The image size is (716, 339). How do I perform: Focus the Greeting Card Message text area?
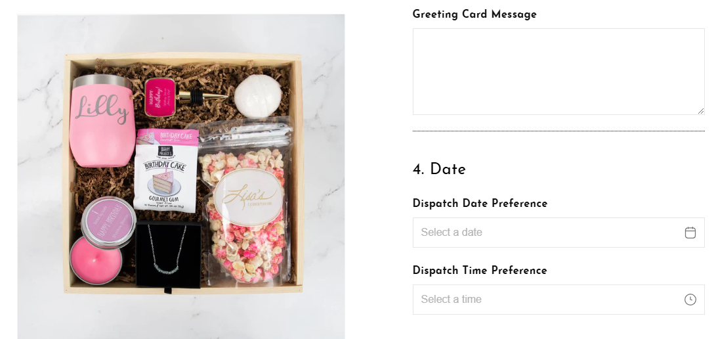(x=558, y=72)
